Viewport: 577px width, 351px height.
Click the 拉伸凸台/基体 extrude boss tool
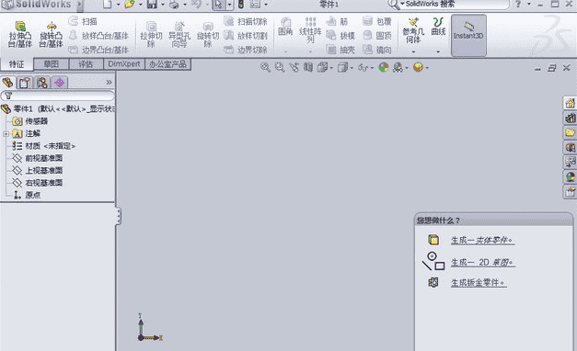tap(20, 35)
